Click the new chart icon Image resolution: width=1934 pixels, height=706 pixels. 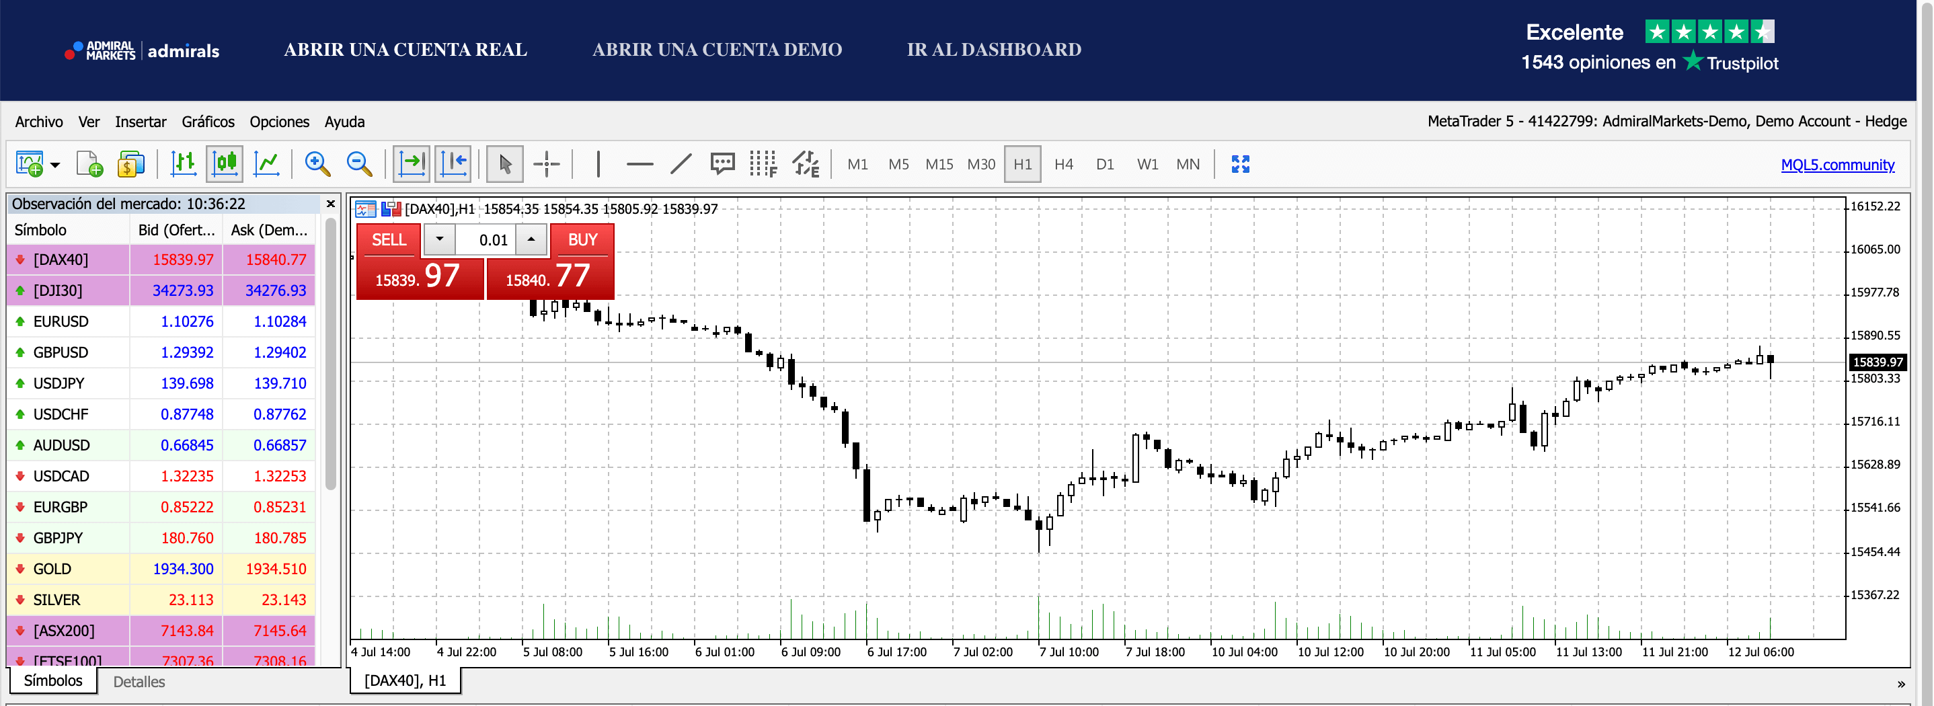(x=30, y=164)
